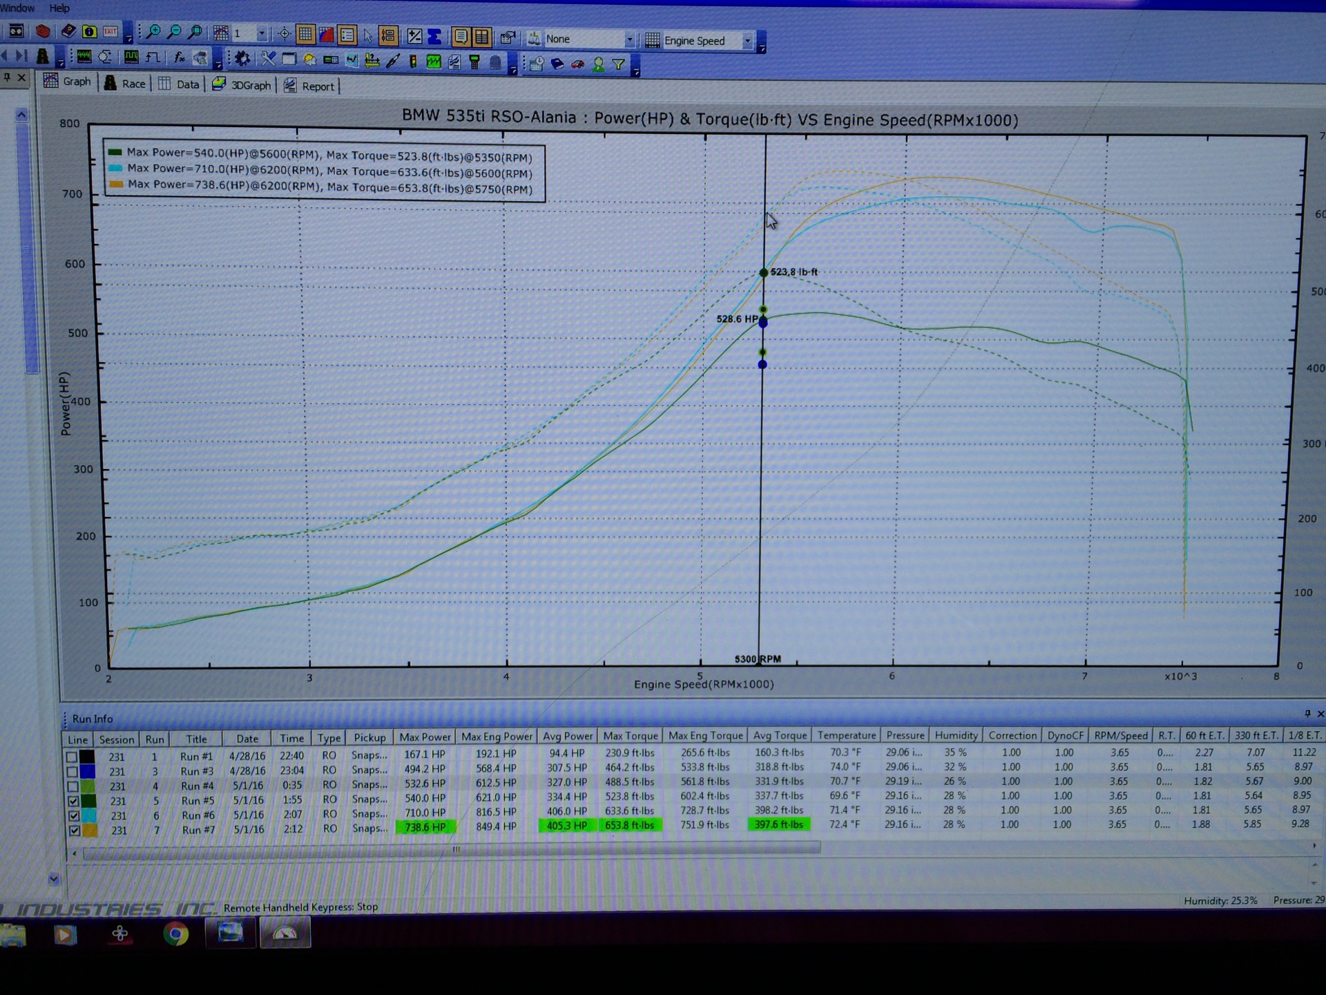Uncheck the Run #7 line checkbox
The height and width of the screenshot is (995, 1326).
74,831
